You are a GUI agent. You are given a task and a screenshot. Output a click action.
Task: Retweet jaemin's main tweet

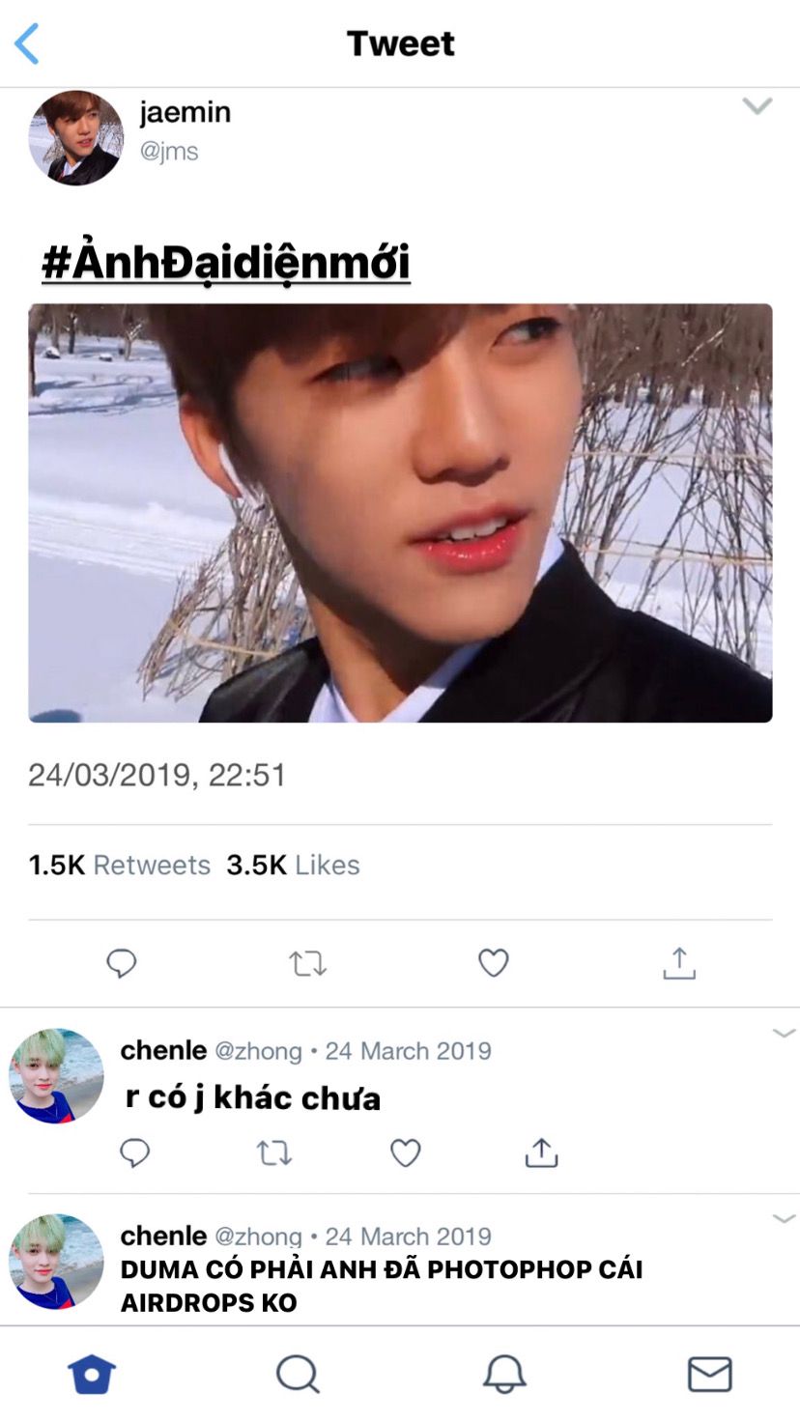point(307,963)
